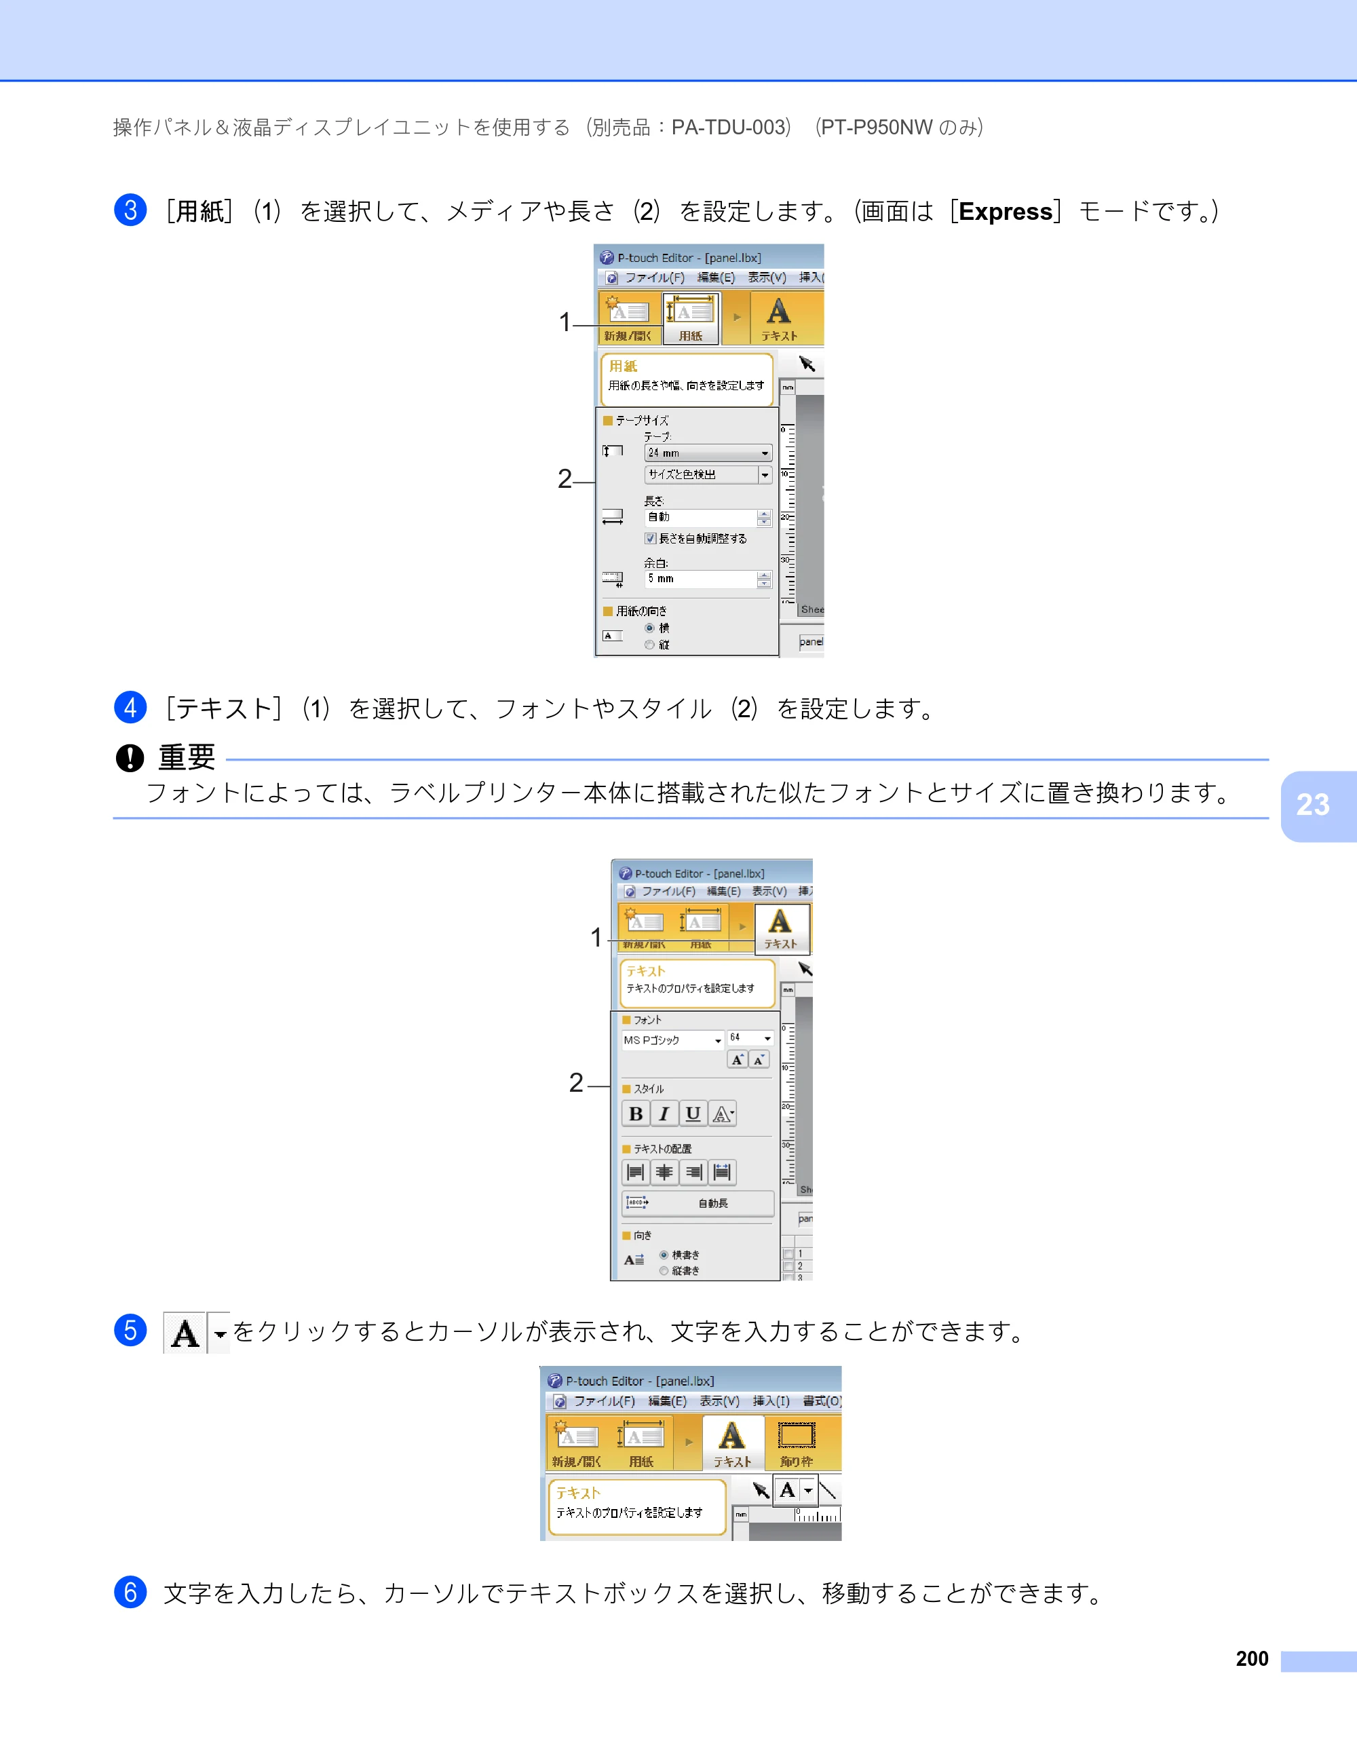This screenshot has height=1752, width=1357.
Task: Decrease 長さ length stepper down arrow
Action: click(764, 522)
